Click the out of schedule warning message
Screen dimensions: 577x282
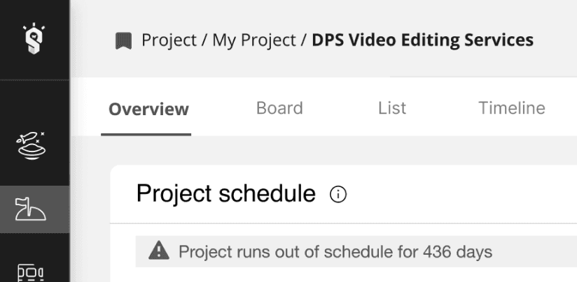pos(335,252)
